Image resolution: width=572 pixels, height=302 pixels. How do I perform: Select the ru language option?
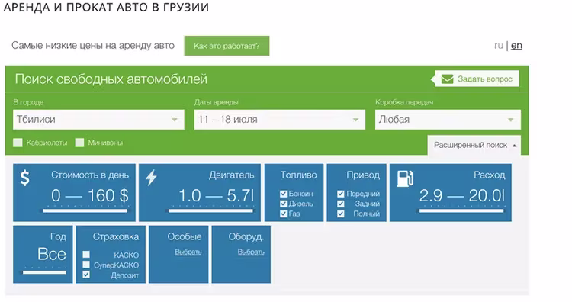(x=498, y=46)
